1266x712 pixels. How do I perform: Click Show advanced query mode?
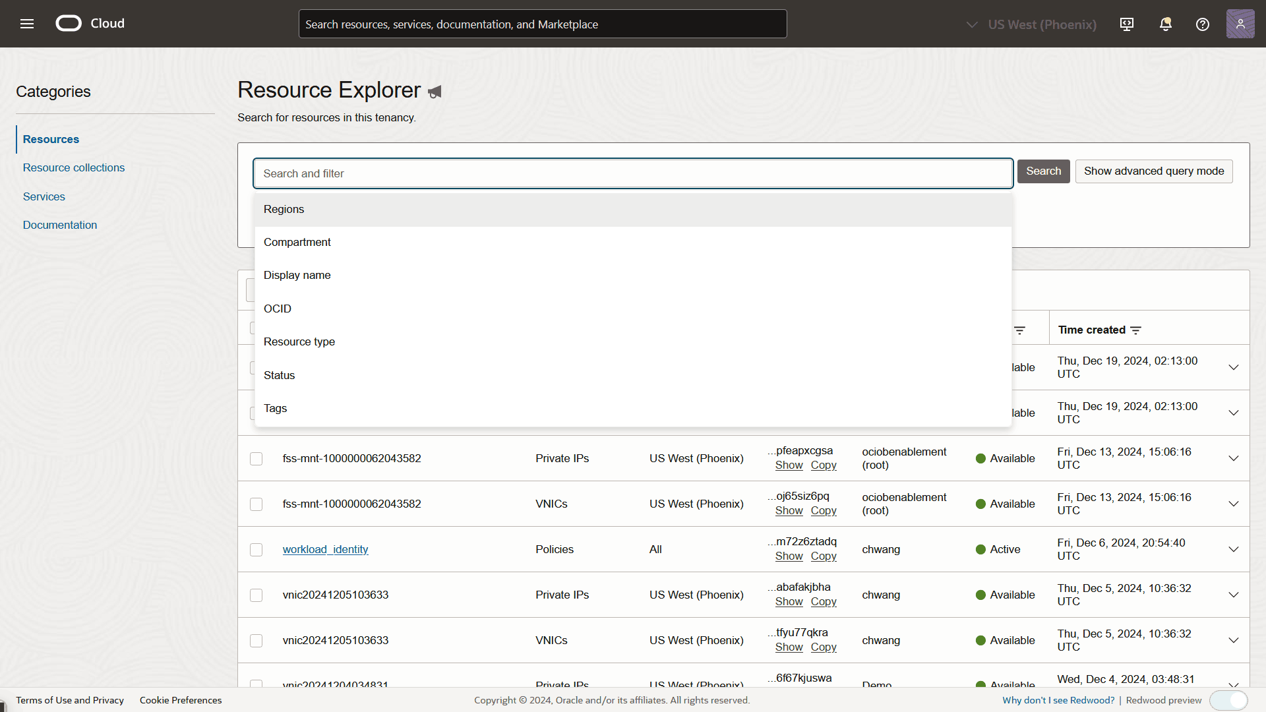(x=1153, y=171)
